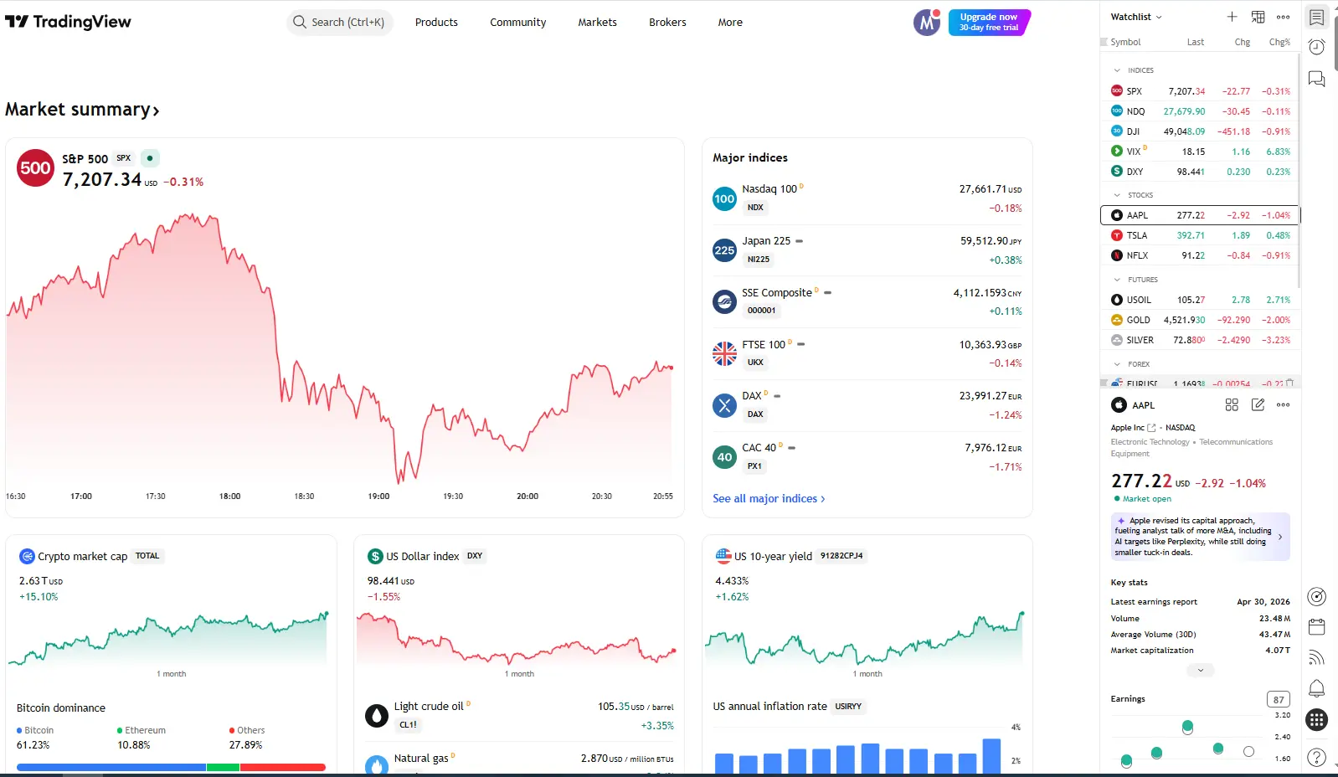
Task: Open the Alerts alarm clock sidebar icon
Action: coord(1317,48)
